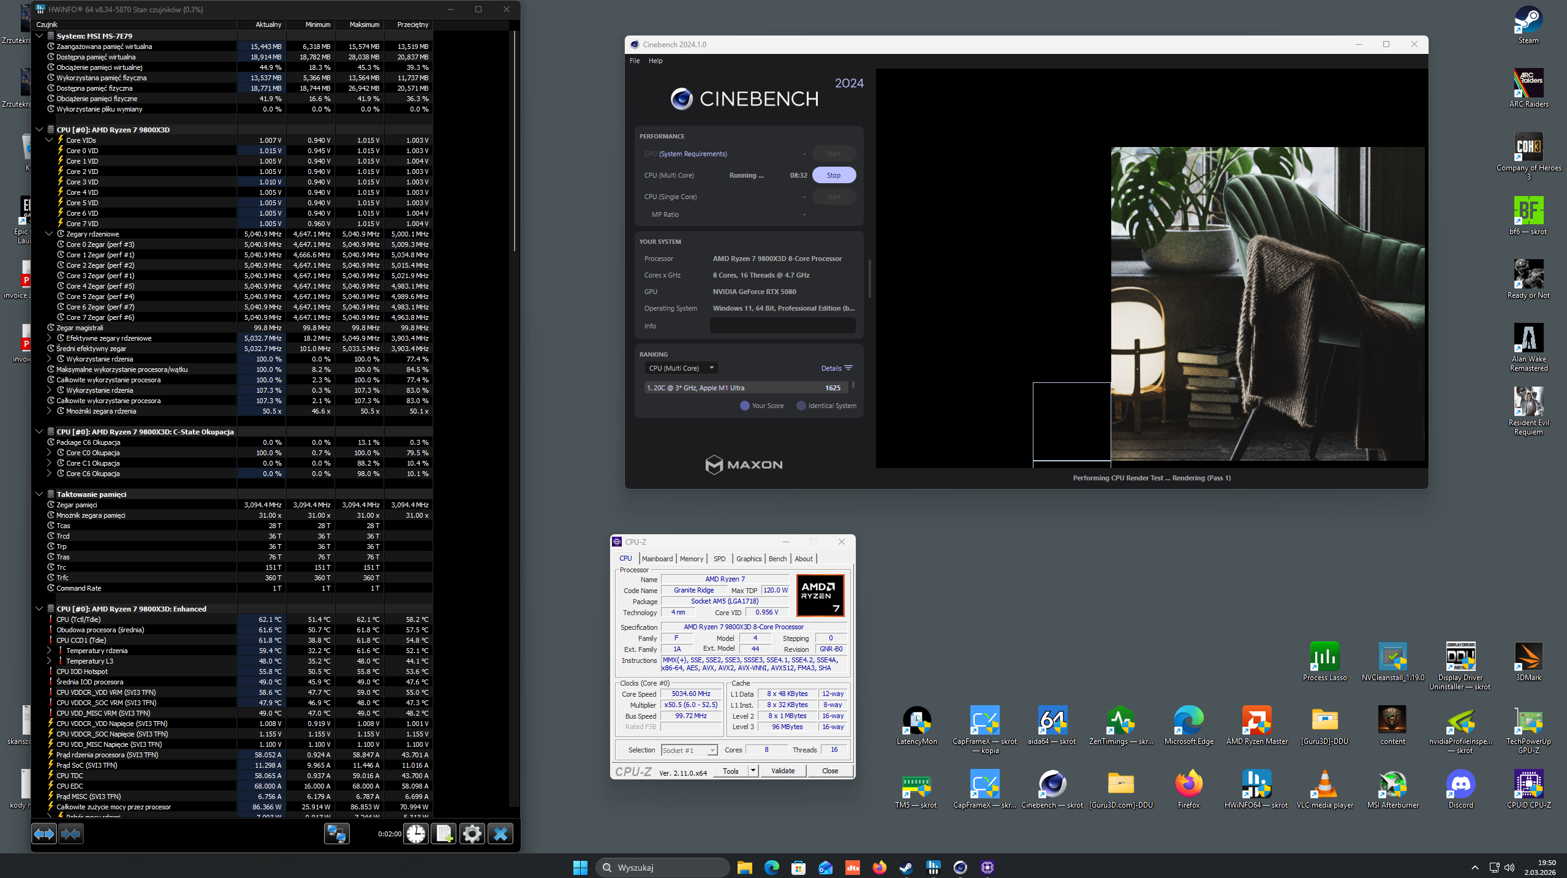
Task: Click the Validate button in CPU-Z
Action: 782,771
